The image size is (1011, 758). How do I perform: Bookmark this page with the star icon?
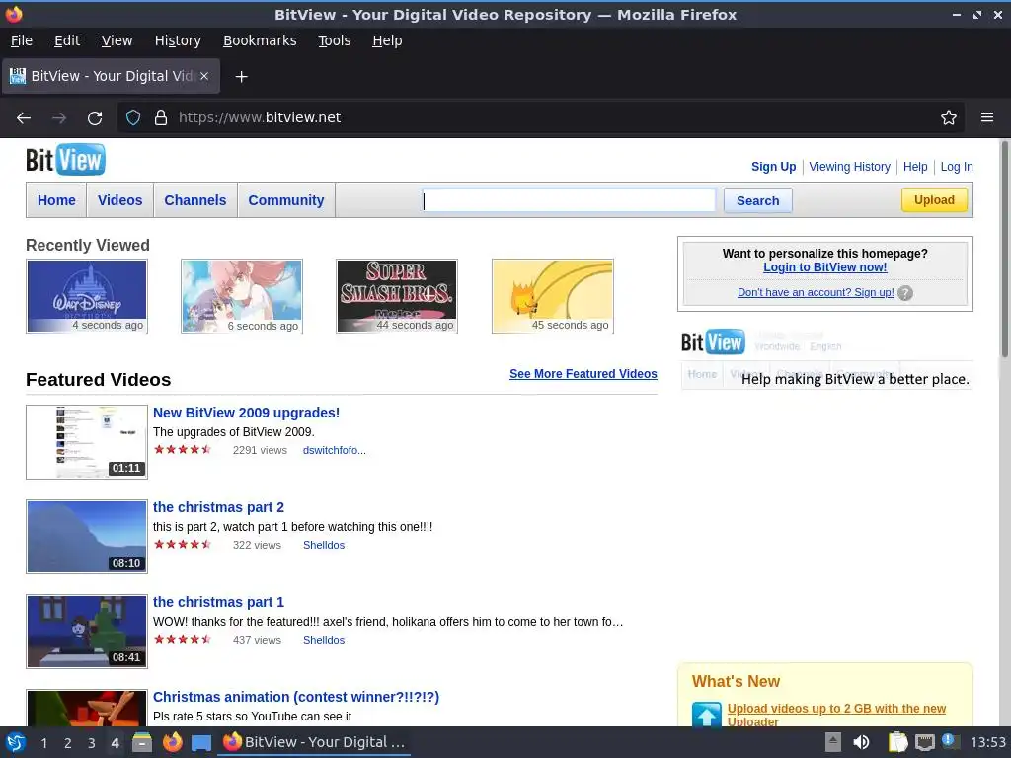[x=949, y=117]
